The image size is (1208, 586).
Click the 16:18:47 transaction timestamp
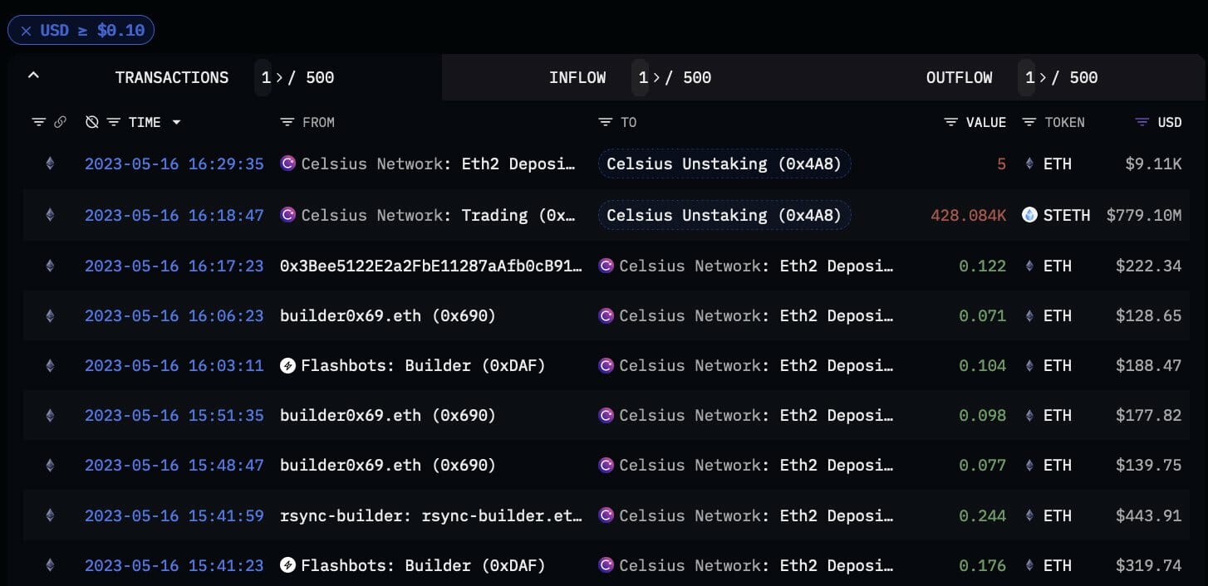174,215
